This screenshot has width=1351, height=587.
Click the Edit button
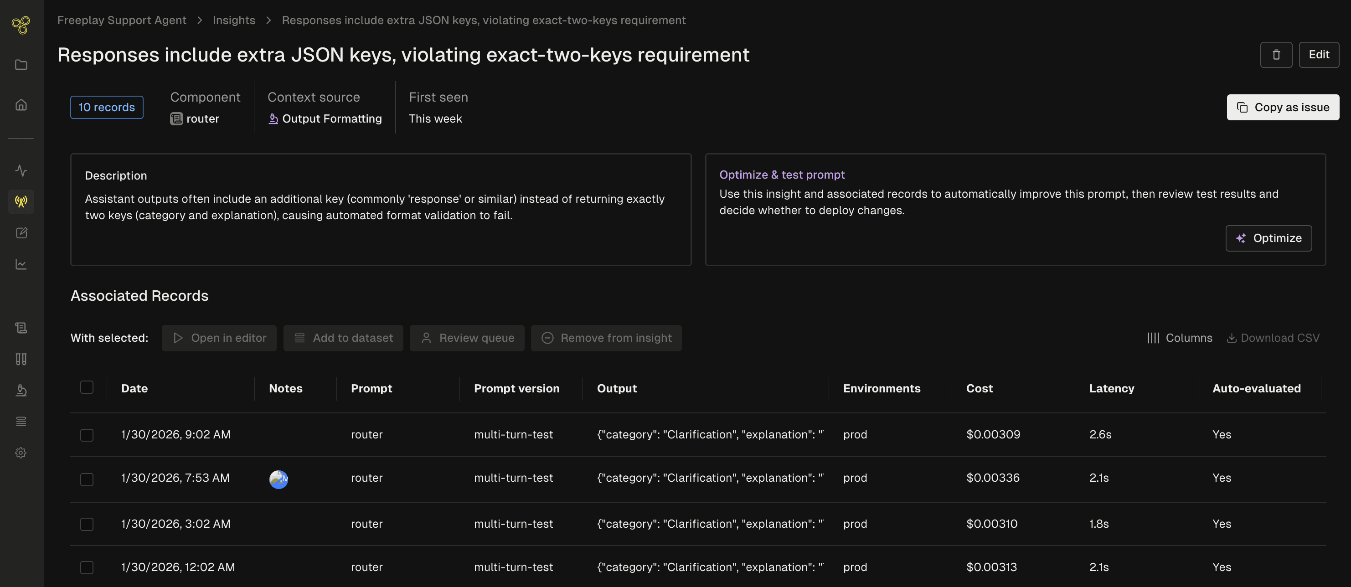[x=1319, y=55]
